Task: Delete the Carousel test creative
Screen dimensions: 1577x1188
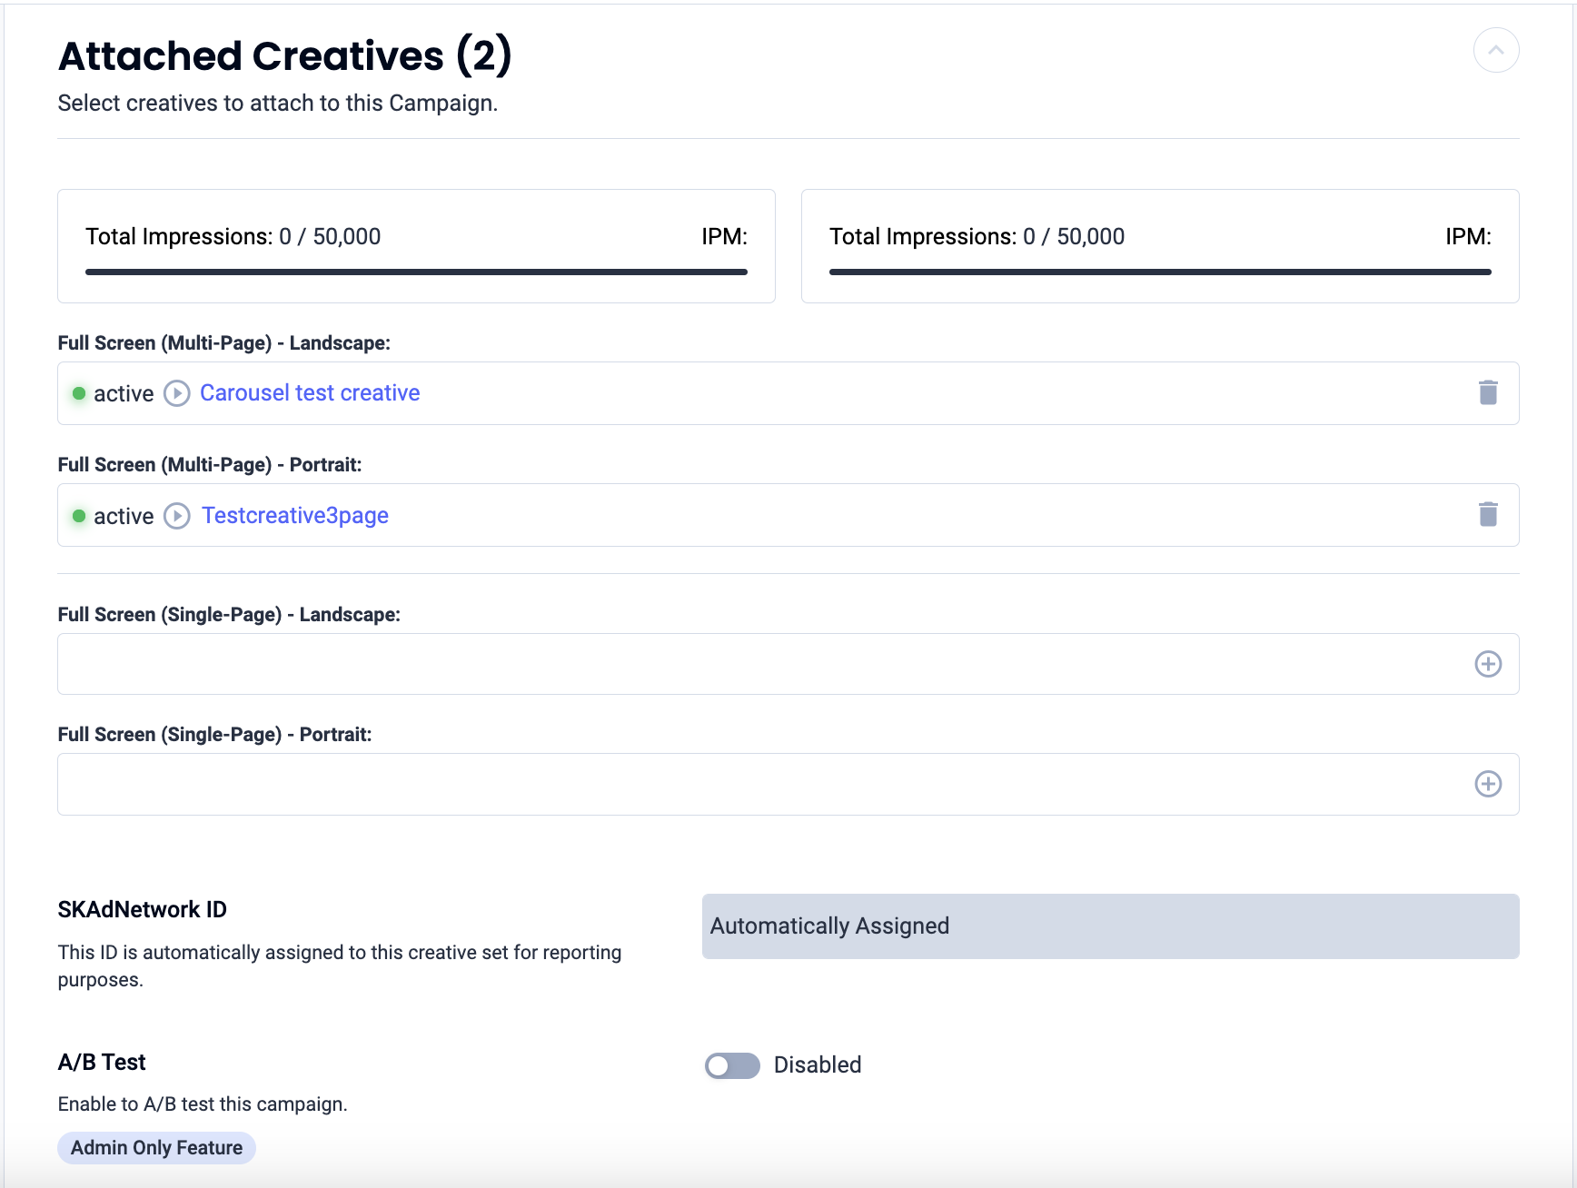Action: coord(1488,392)
